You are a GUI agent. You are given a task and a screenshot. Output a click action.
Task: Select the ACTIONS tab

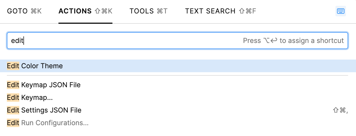point(85,11)
